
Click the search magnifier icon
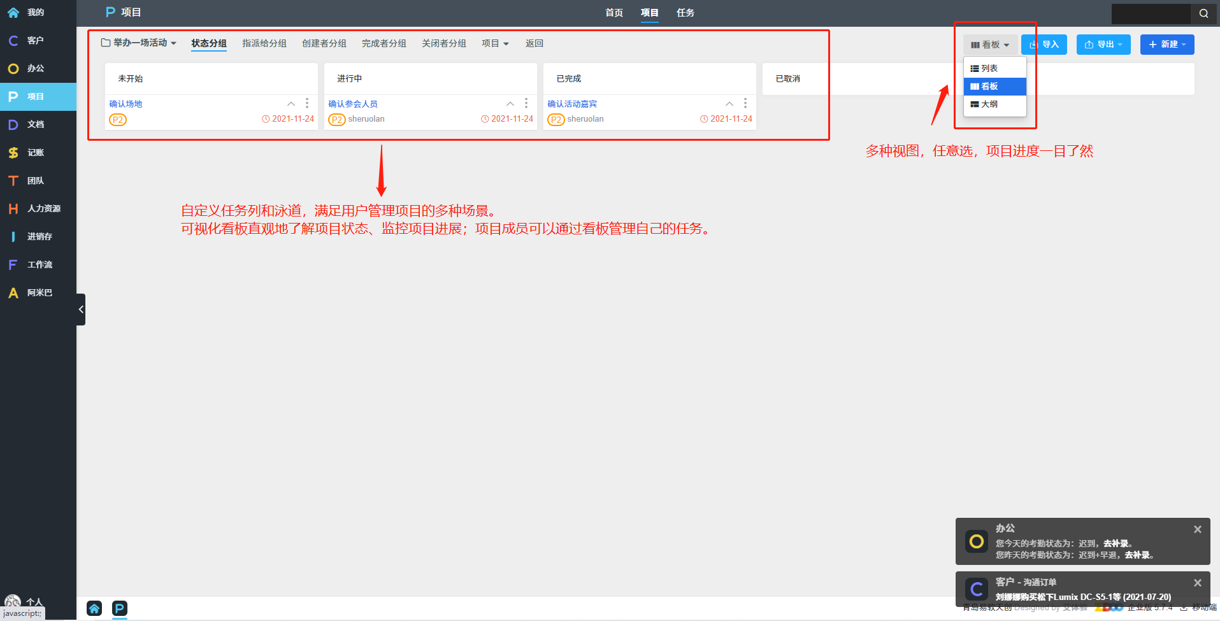tap(1203, 13)
